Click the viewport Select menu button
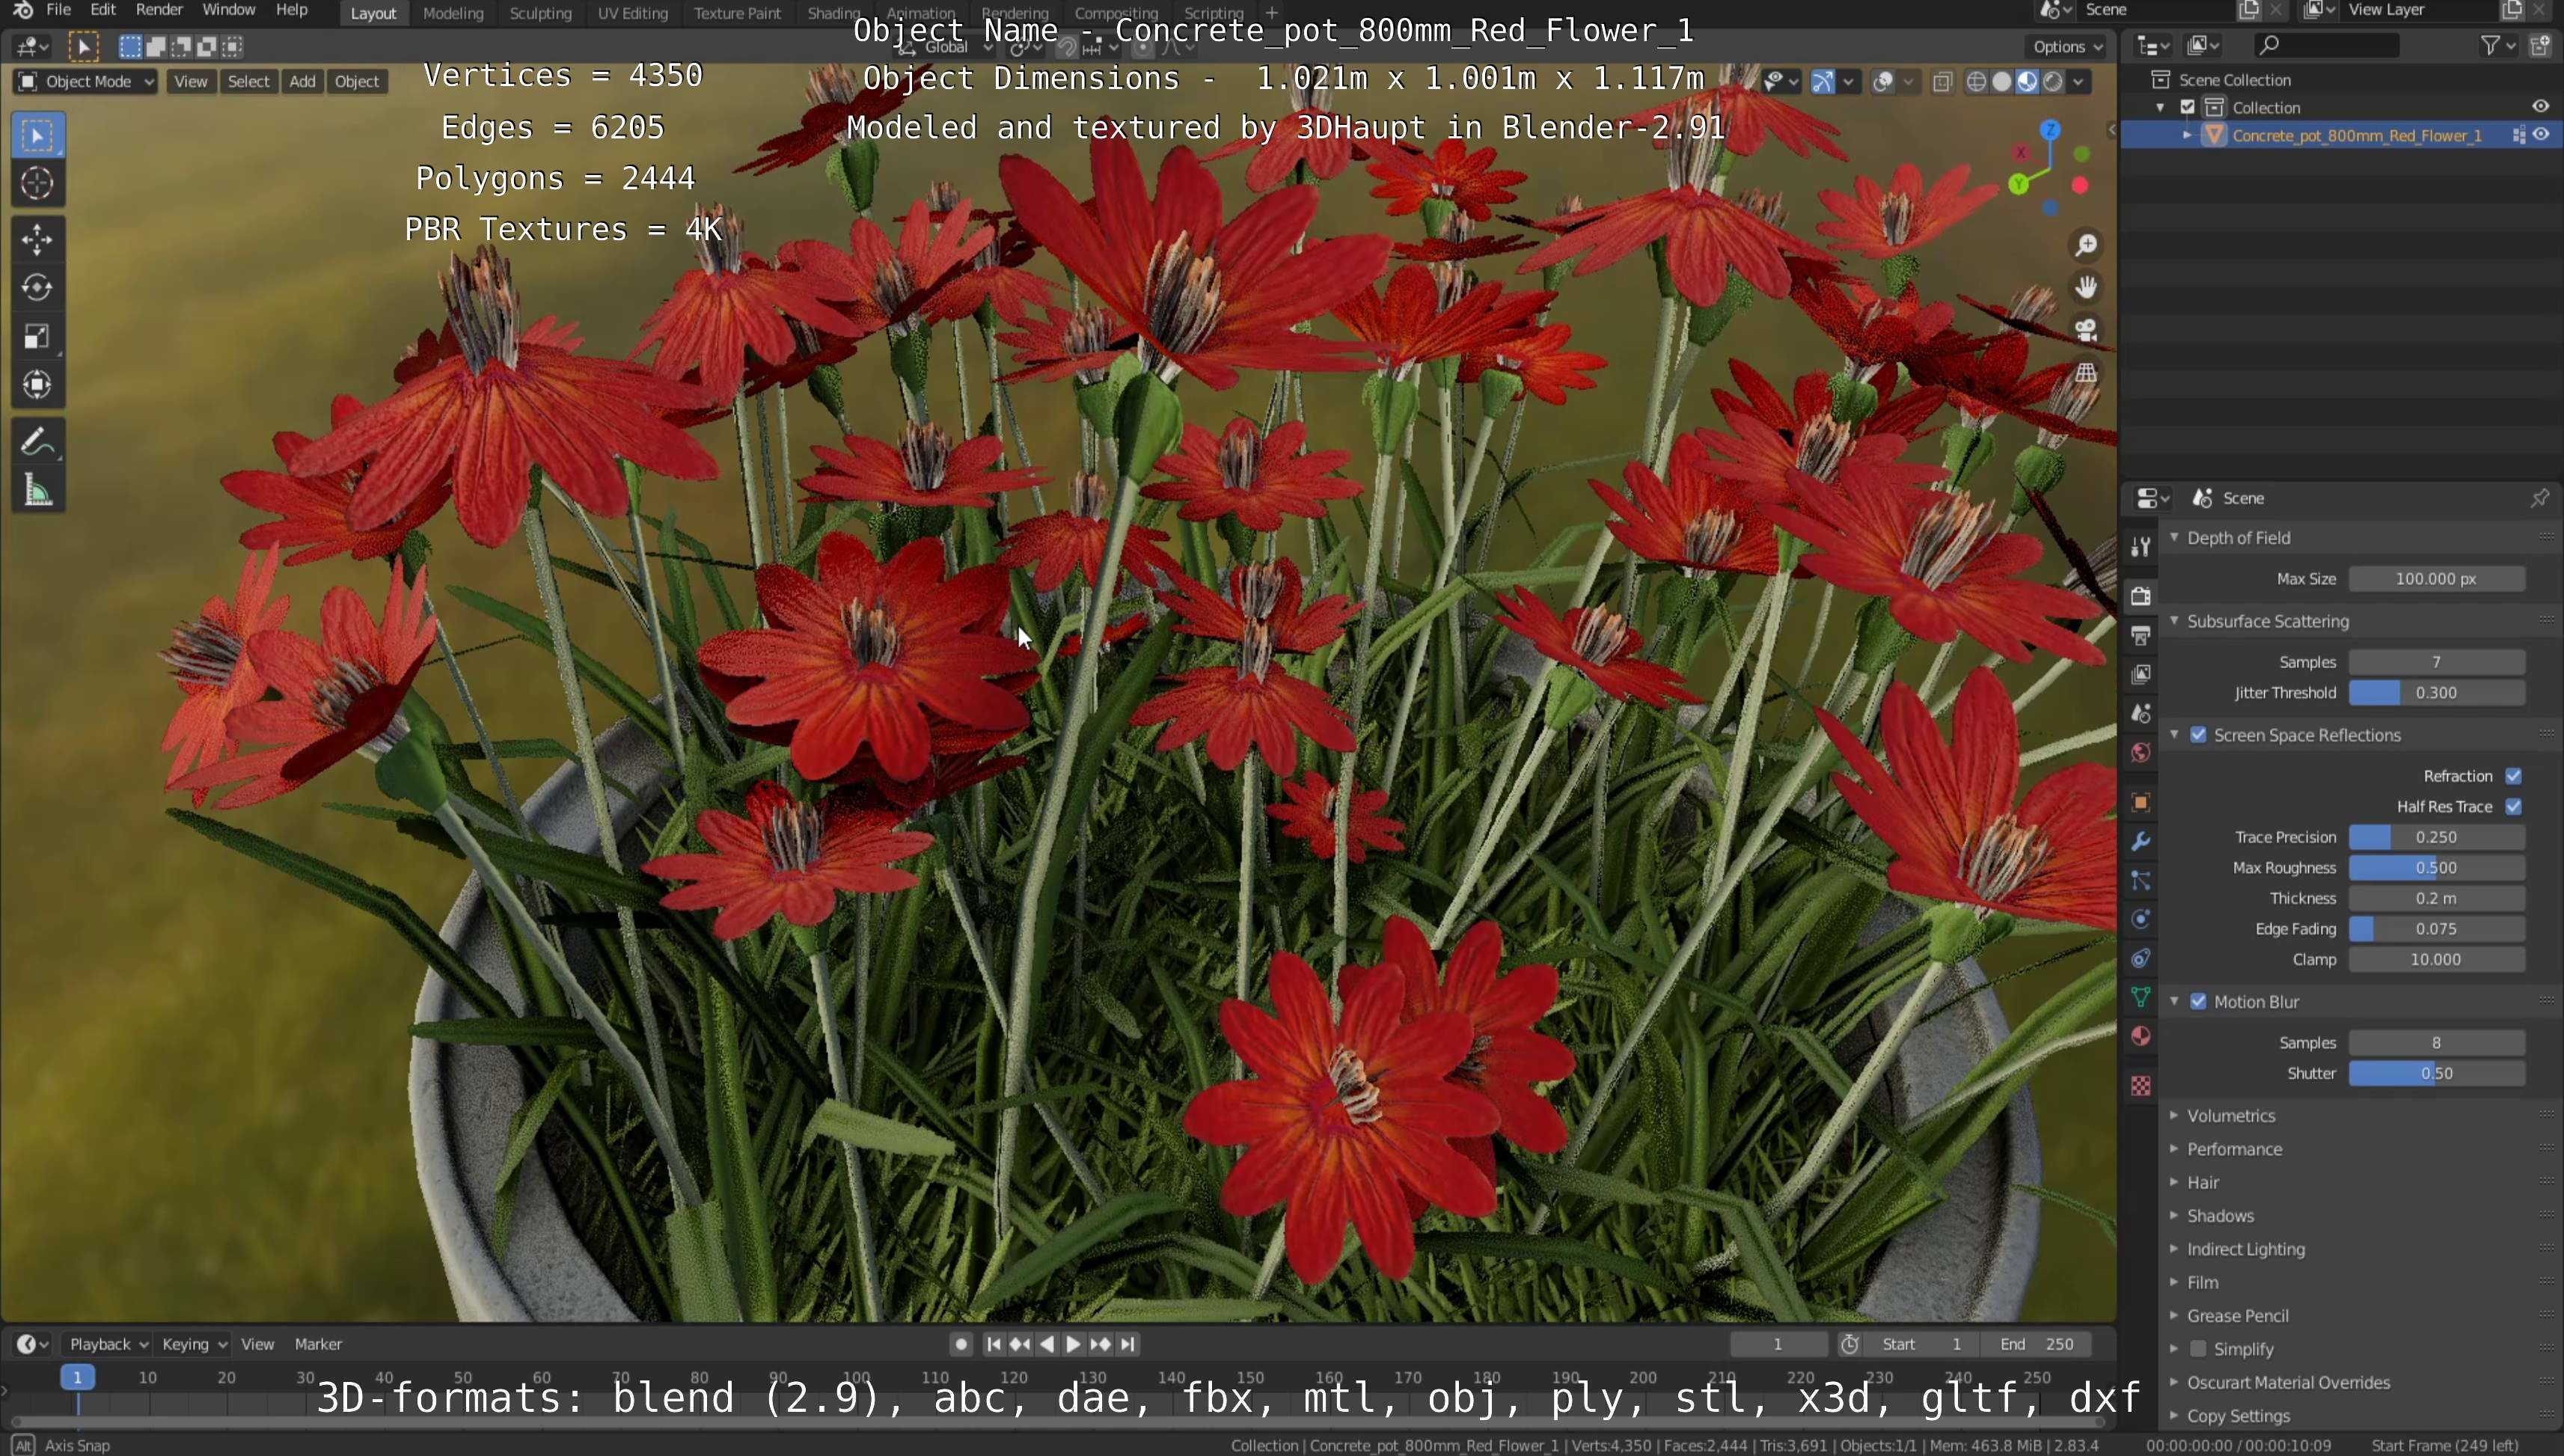The image size is (2564, 1456). coord(248,82)
